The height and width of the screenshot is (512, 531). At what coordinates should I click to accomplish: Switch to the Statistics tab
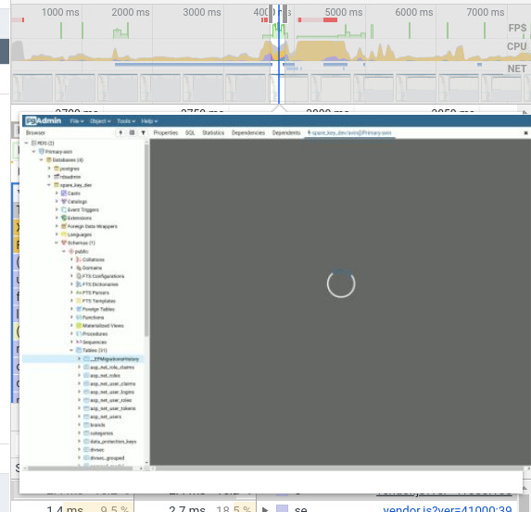tap(213, 132)
